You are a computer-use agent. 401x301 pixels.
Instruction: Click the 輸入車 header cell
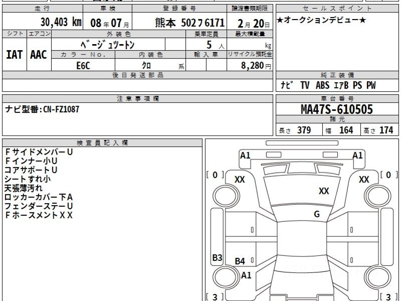click(206, 55)
